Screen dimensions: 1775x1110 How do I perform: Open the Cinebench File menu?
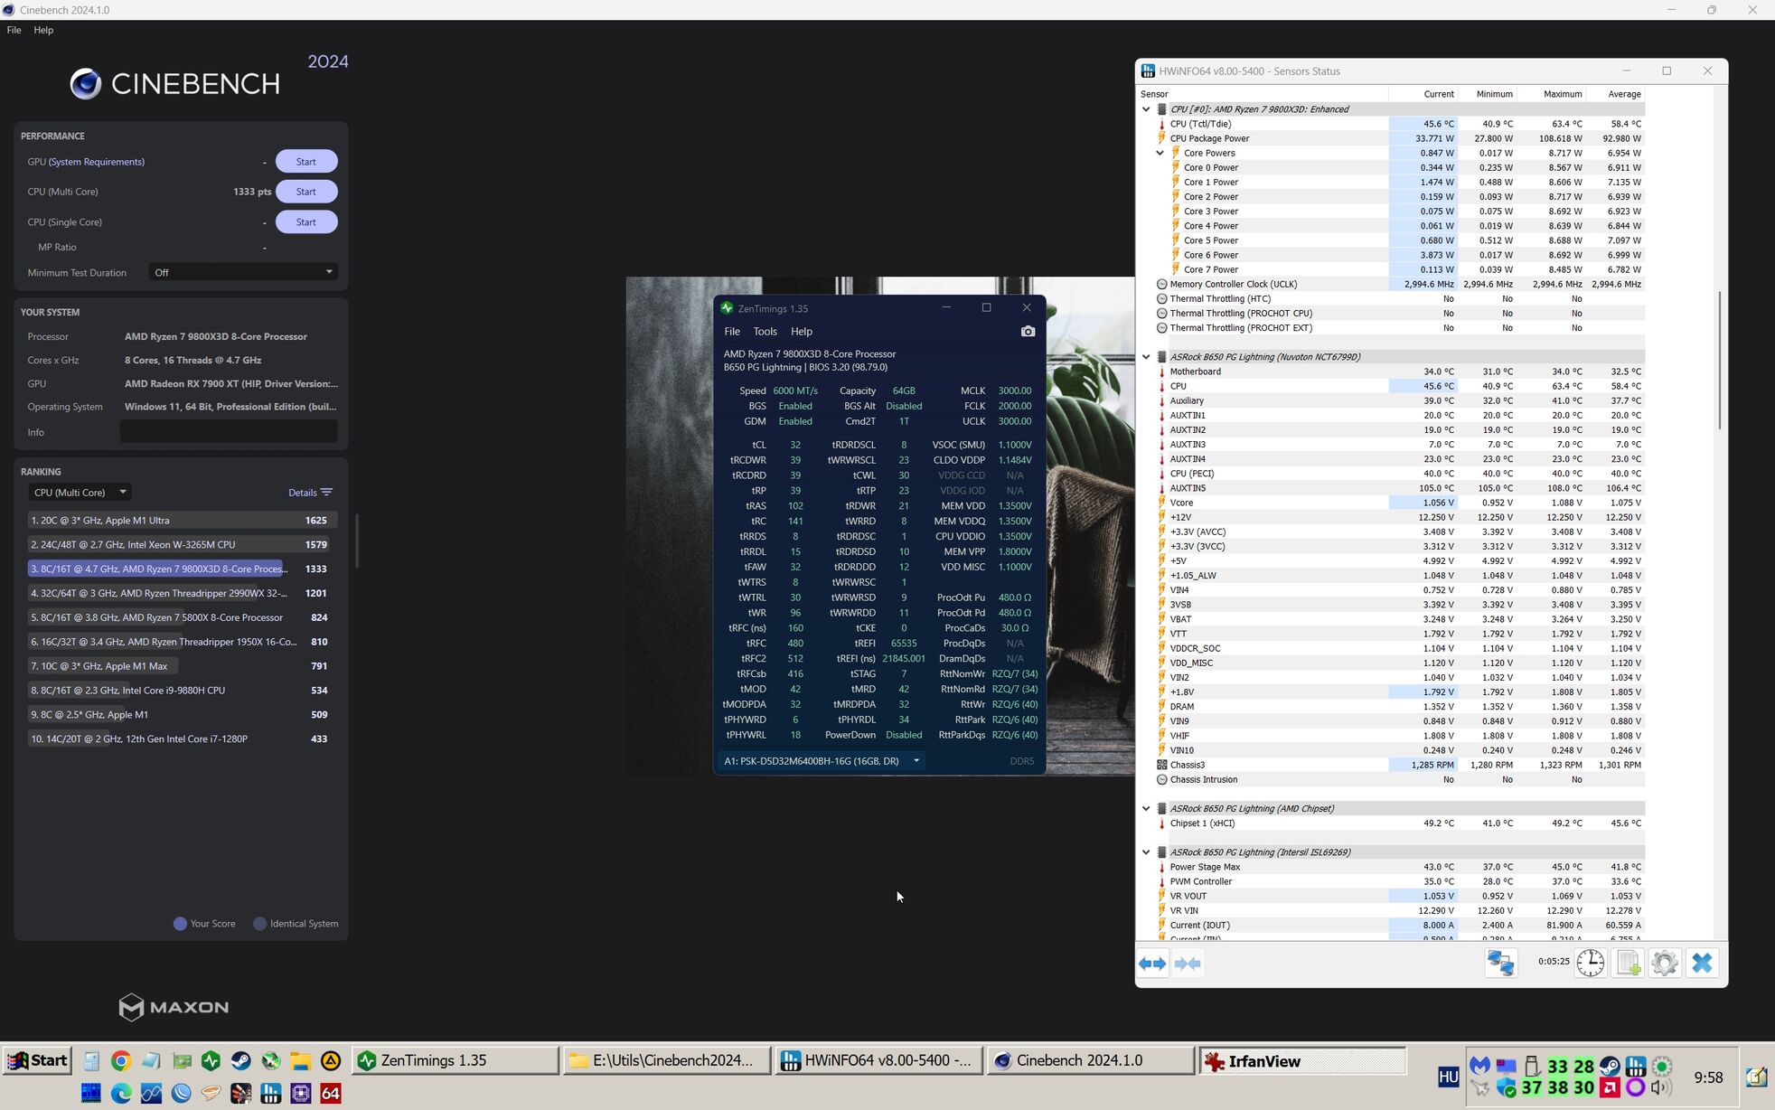tap(14, 30)
